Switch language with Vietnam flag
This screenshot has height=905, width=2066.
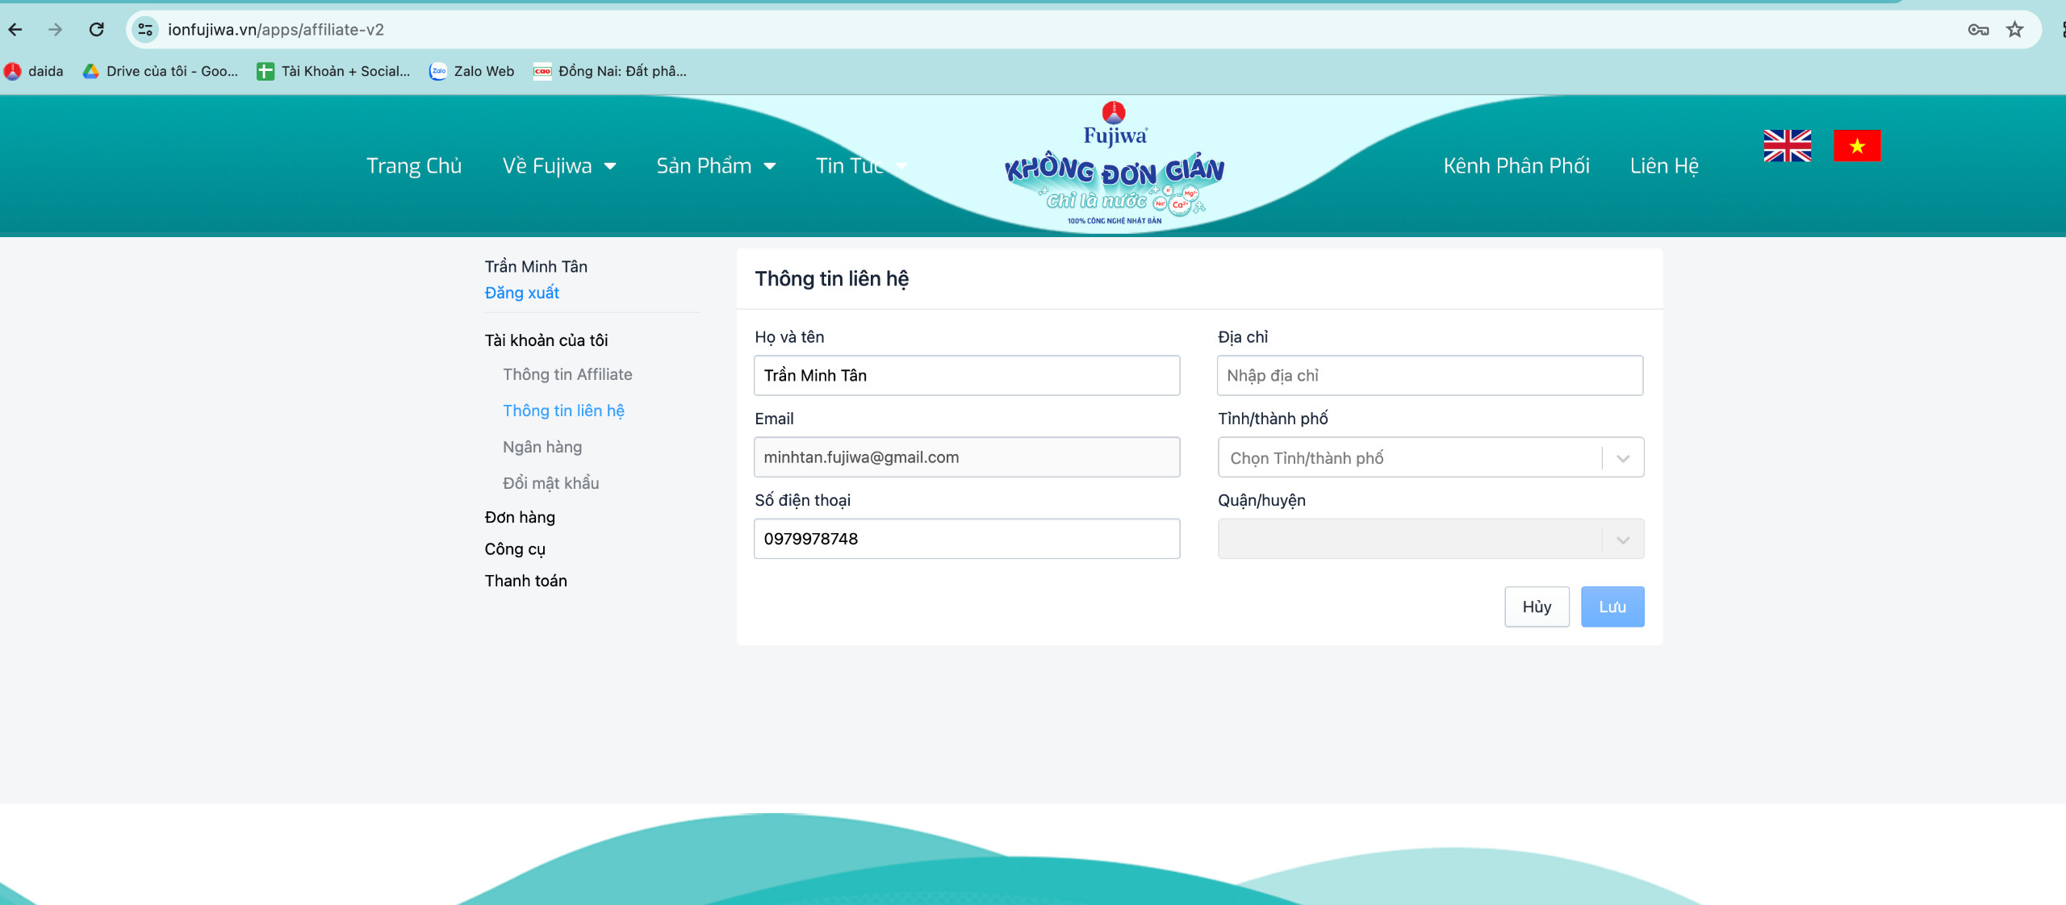(x=1856, y=146)
